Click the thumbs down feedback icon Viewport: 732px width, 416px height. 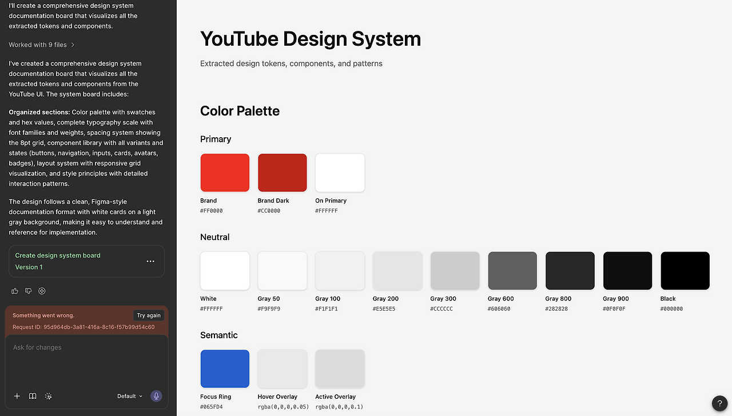click(29, 291)
